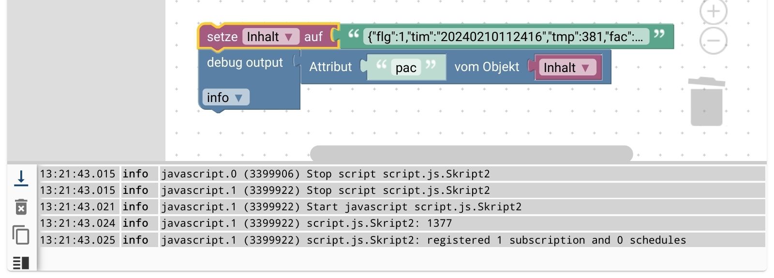Click the zoom in plus icon
Screen dimensions: 774x278
point(713,11)
